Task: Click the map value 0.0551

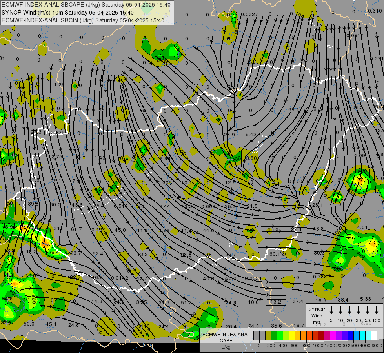Action: click(253, 278)
